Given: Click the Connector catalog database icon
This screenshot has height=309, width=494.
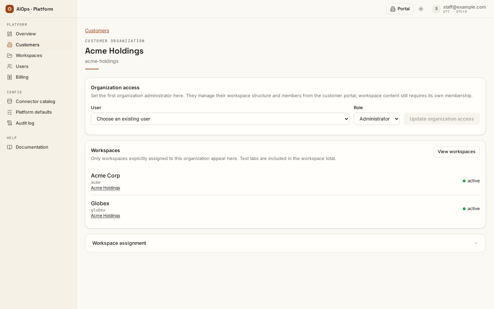Looking at the screenshot, I should tap(10, 101).
